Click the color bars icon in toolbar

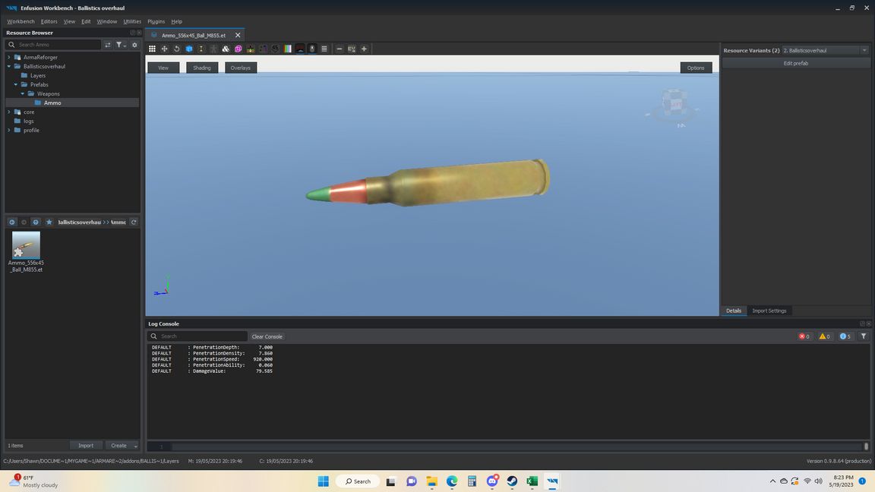(x=288, y=49)
